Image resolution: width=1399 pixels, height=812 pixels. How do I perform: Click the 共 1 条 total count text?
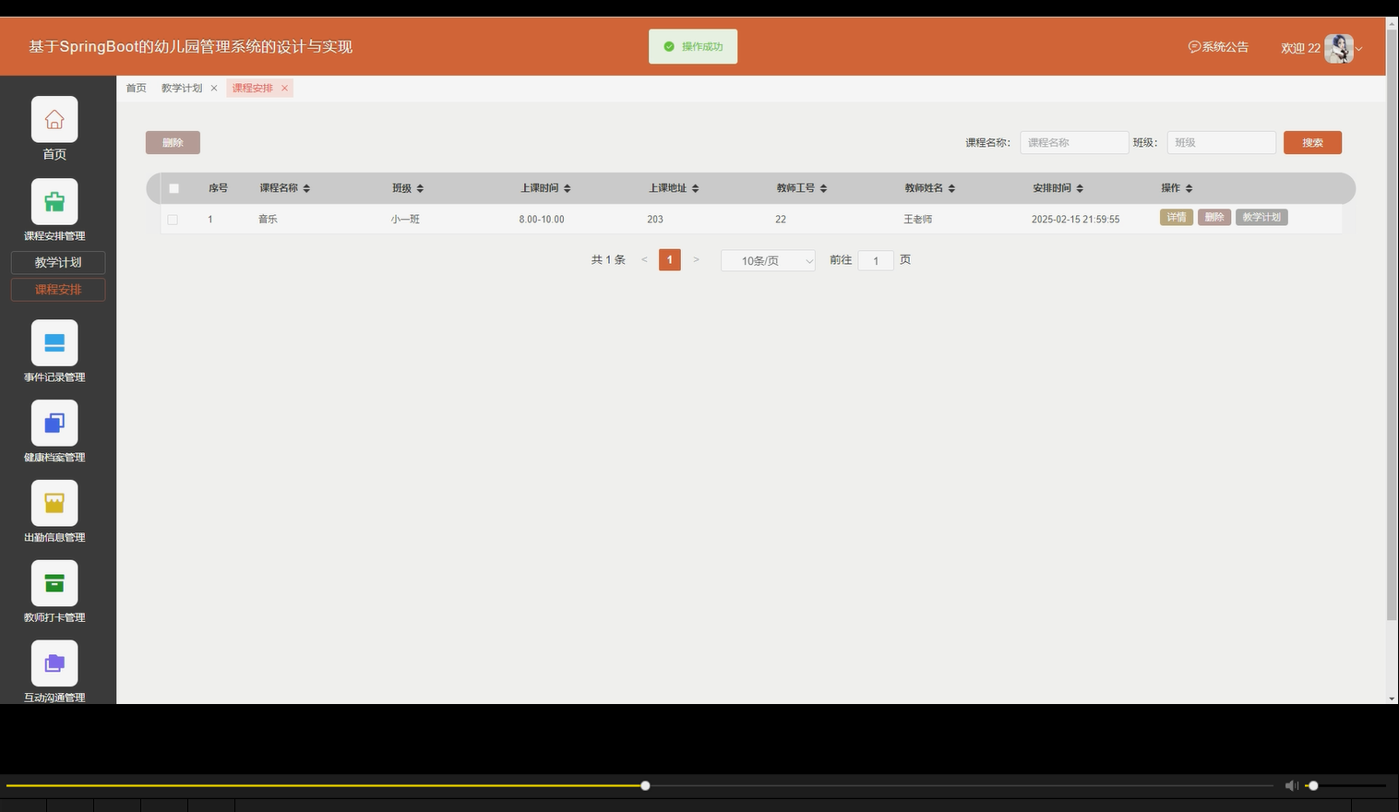click(608, 260)
